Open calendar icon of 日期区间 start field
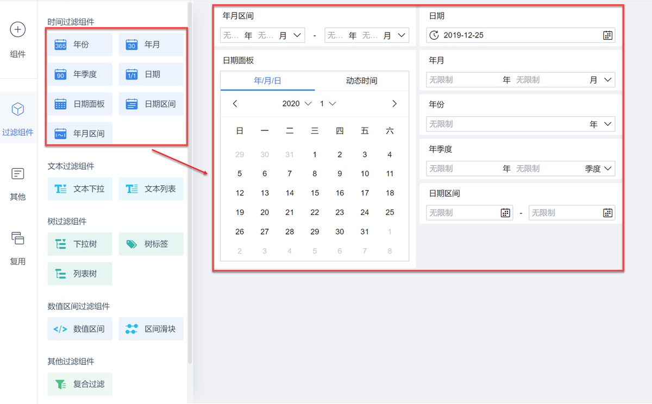 click(505, 213)
